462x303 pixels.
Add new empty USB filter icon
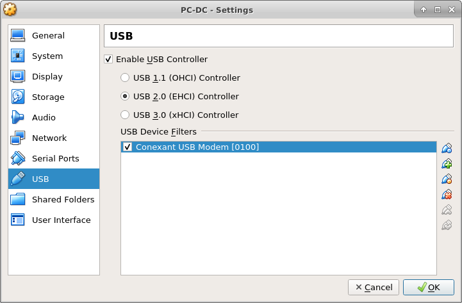(447, 148)
